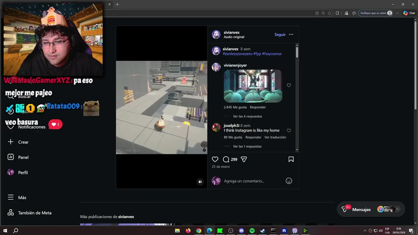The width and height of the screenshot is (418, 235).
Task: Open Edge favorites list icon
Action: (354, 13)
